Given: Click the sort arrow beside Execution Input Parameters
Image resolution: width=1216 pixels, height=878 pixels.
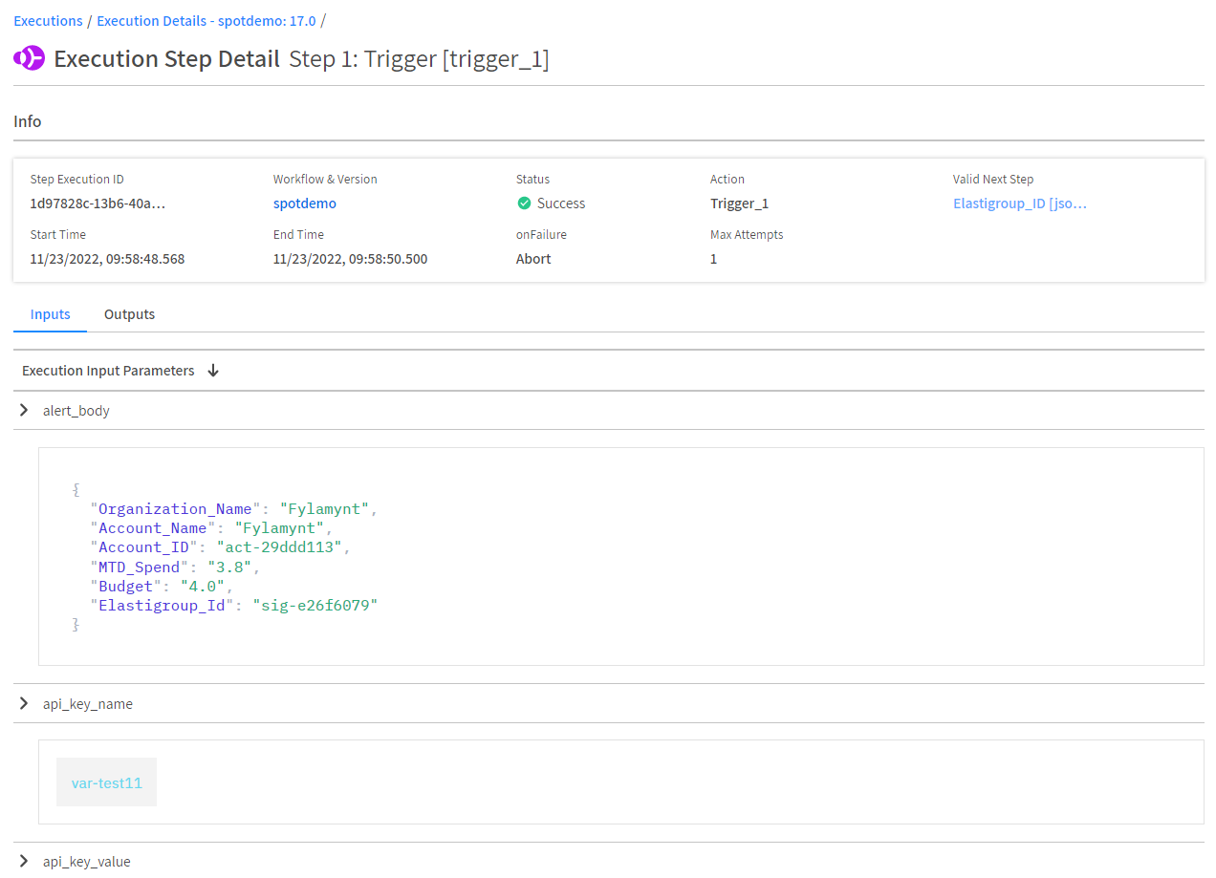Looking at the screenshot, I should [x=213, y=371].
